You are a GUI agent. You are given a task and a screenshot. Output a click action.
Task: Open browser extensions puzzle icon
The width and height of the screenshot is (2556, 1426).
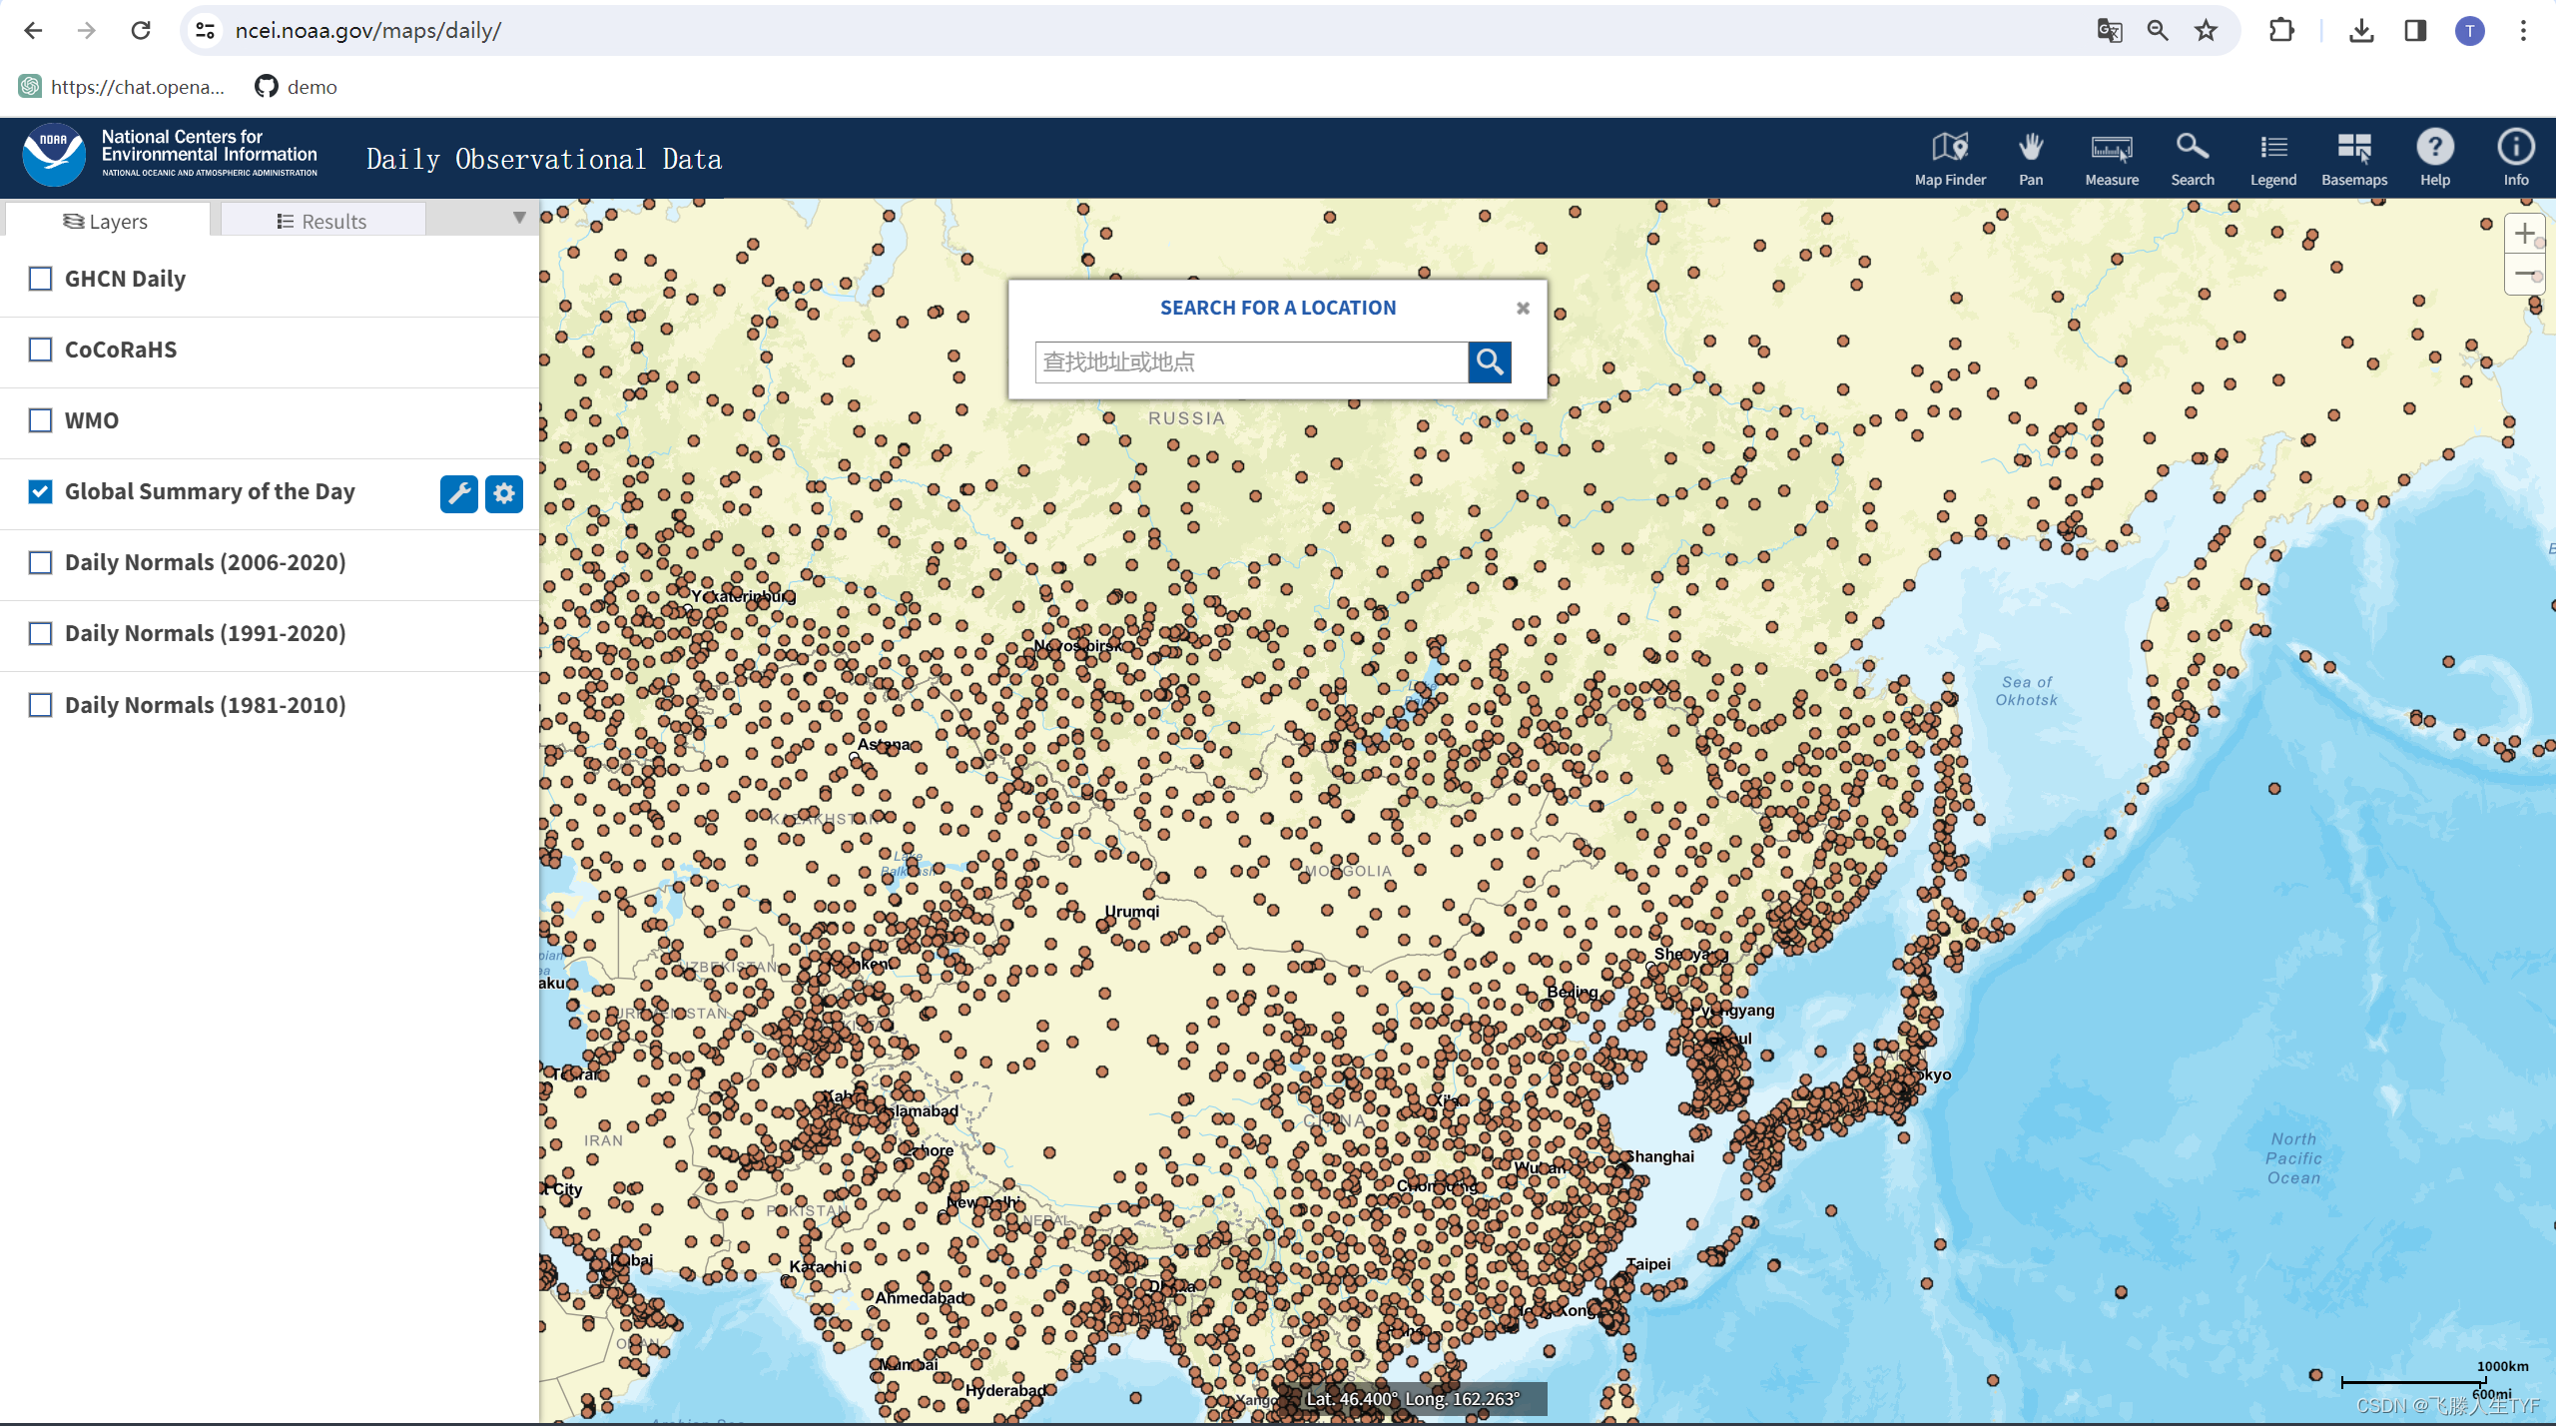pyautogui.click(x=2281, y=31)
